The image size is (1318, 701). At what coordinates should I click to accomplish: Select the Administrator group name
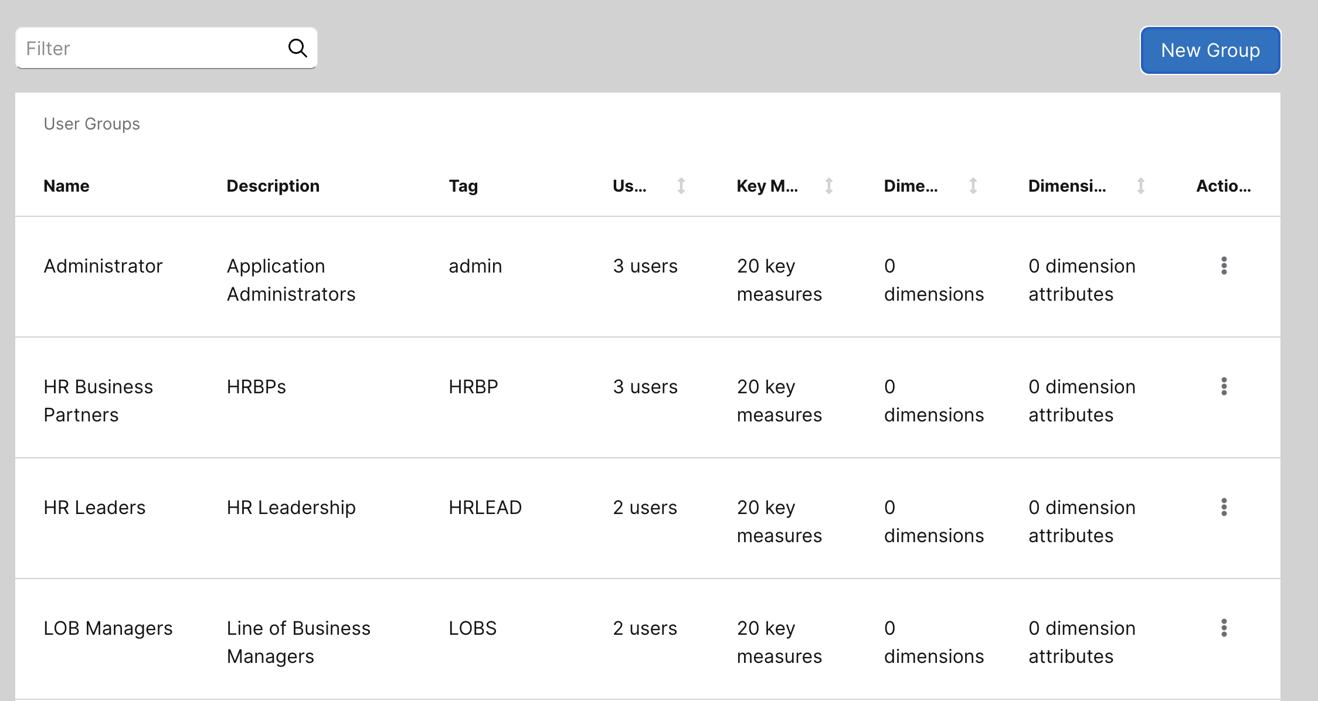point(103,266)
